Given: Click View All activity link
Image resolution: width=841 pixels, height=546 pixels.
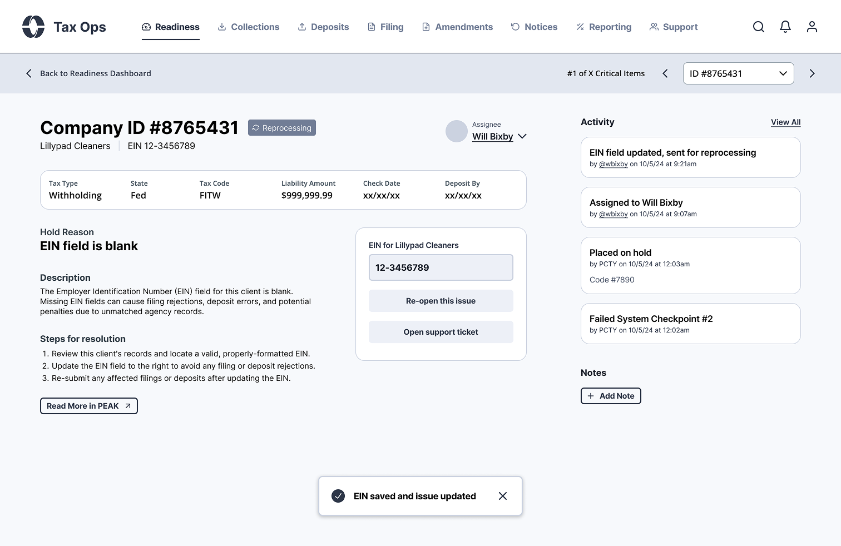Looking at the screenshot, I should 785,122.
